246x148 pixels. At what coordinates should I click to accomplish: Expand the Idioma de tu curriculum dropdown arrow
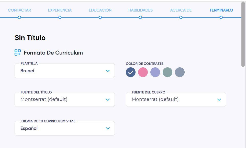108,128
